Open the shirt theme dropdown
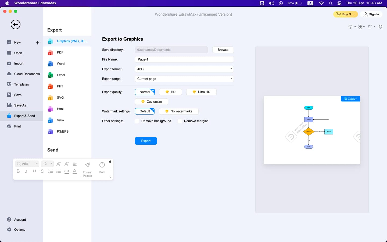 [371, 27]
